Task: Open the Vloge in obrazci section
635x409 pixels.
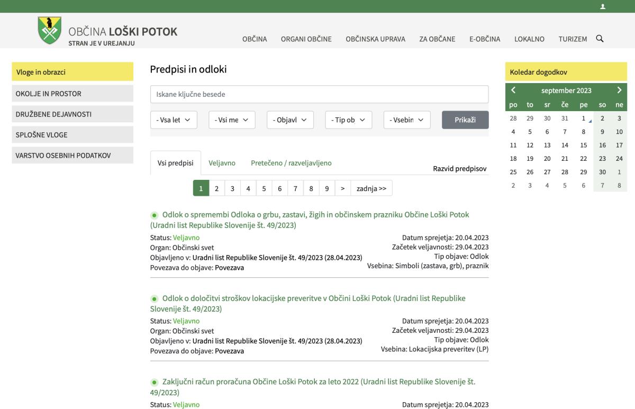Action: click(72, 72)
